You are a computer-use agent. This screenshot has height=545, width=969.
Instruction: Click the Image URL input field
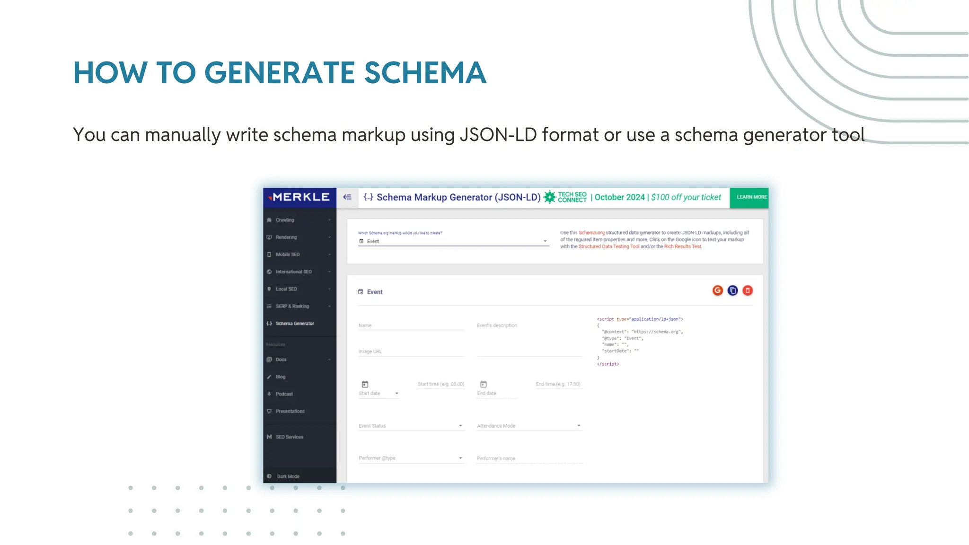411,352
